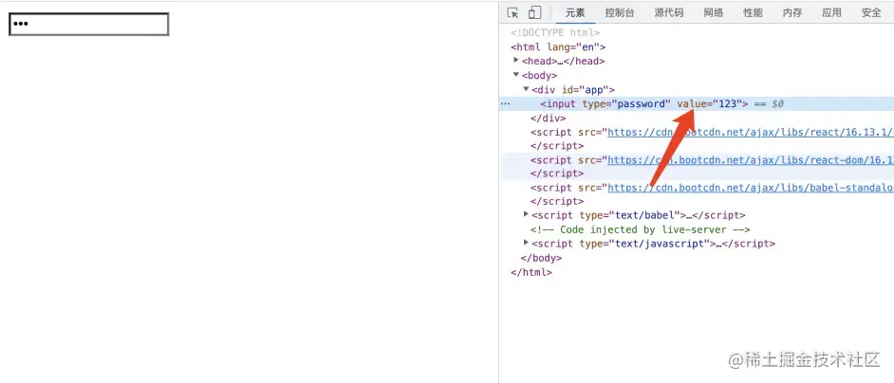
Task: Click the value="123" attribute
Action: point(710,103)
